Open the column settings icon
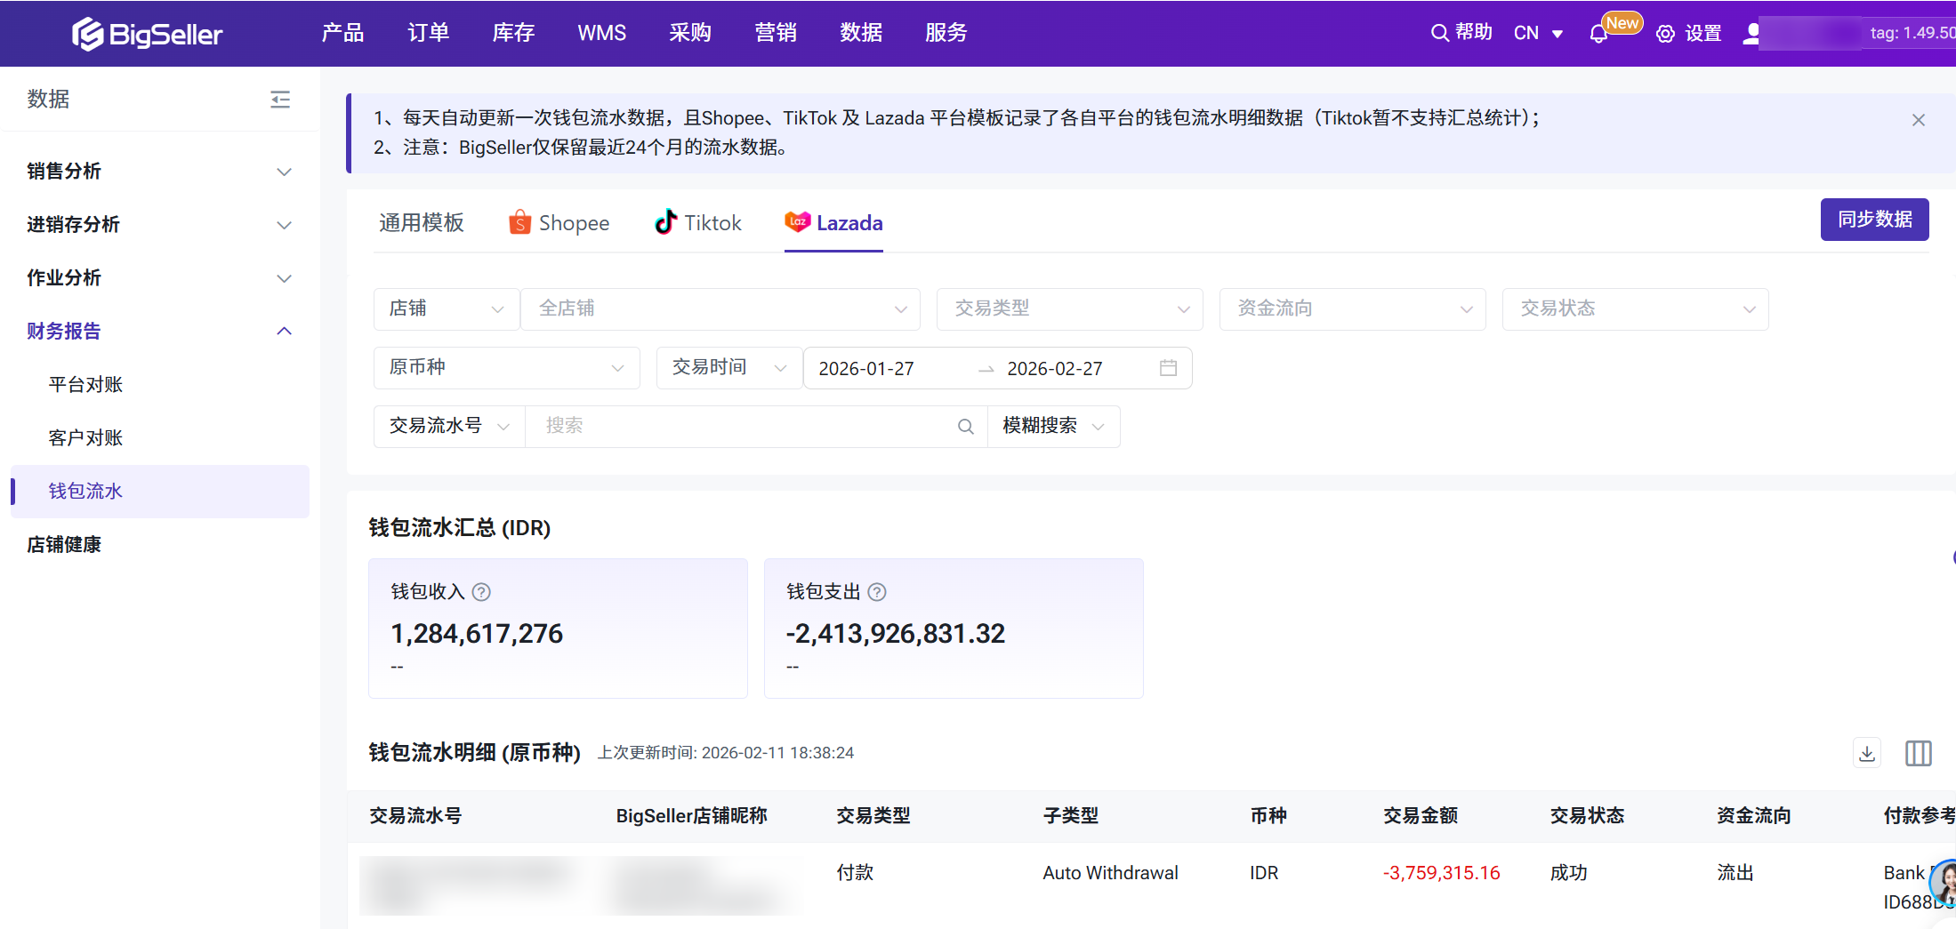Image resolution: width=1956 pixels, height=929 pixels. coord(1918,753)
